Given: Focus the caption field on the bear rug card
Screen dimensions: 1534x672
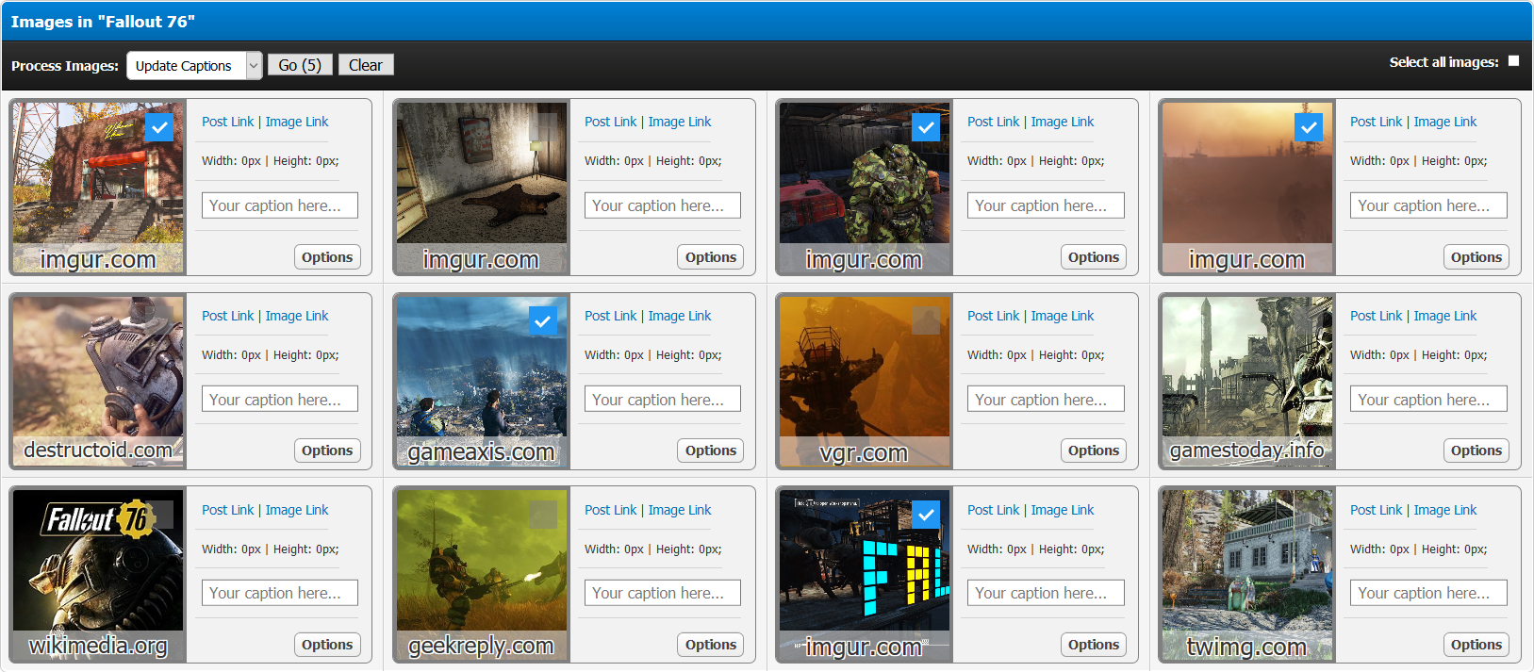Looking at the screenshot, I should [x=663, y=205].
